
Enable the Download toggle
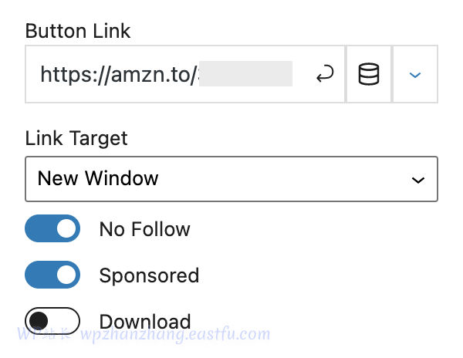[x=52, y=321]
